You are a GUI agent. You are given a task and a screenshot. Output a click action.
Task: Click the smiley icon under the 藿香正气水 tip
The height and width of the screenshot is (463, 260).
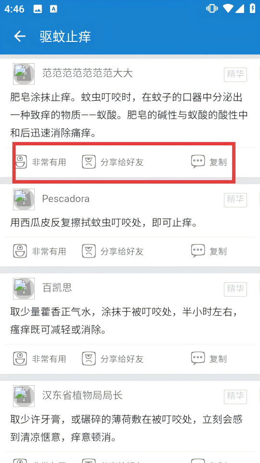coord(20,358)
